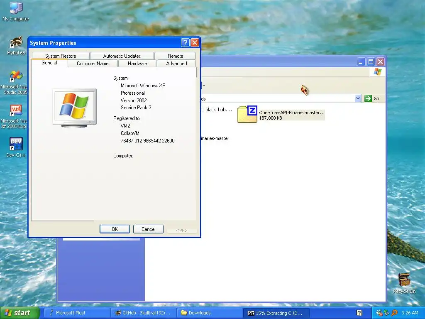The image size is (425, 319).
Task: Click Cancel in System Properties
Action: click(x=148, y=229)
